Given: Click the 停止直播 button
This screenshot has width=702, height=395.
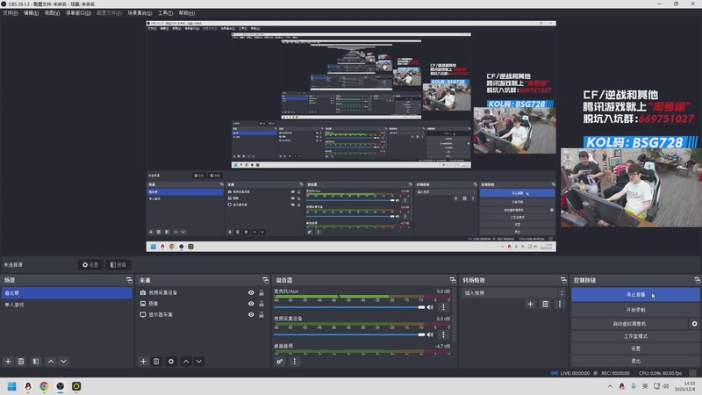Looking at the screenshot, I should pos(635,295).
